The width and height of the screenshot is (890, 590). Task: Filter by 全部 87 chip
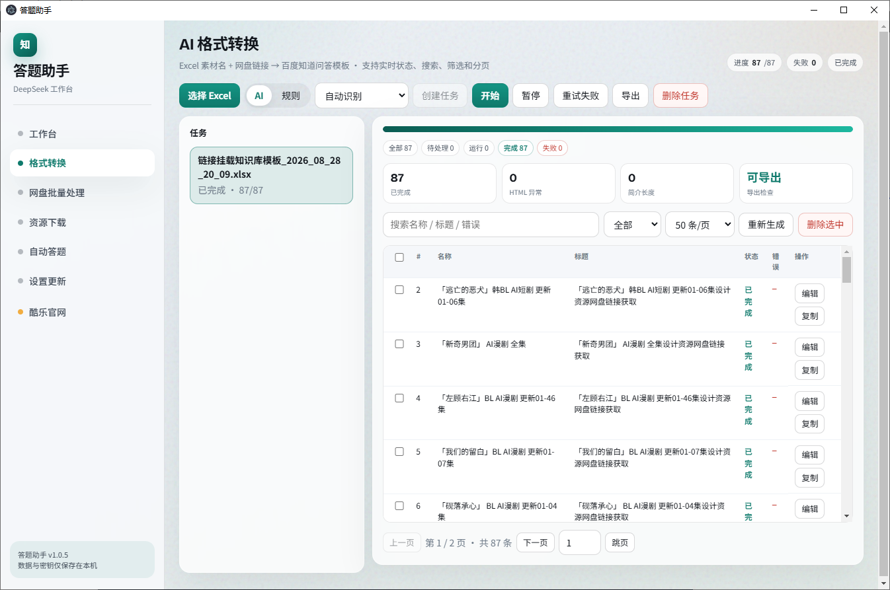coord(400,148)
